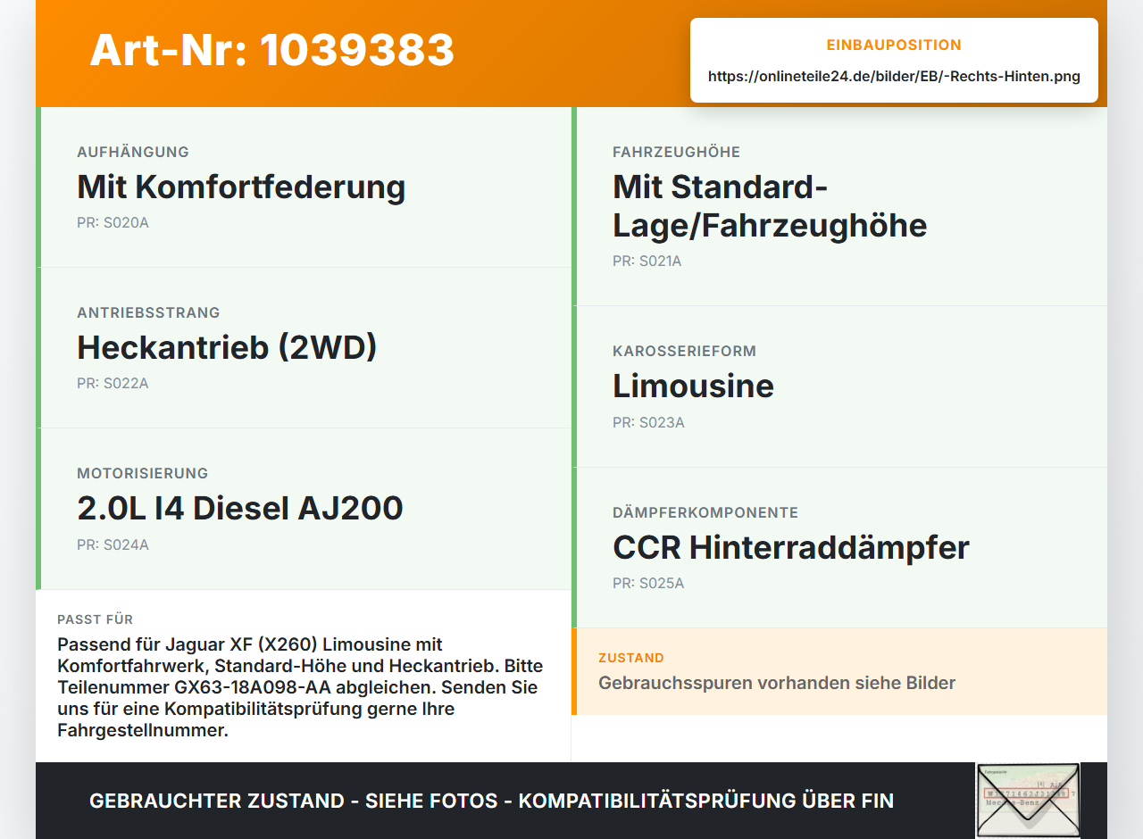Select PR: S025A code
Screen dimensions: 1143x839
pos(648,583)
